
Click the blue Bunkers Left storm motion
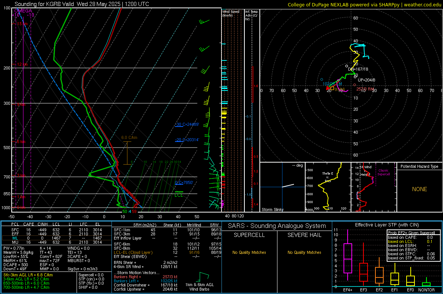(x=146, y=281)
